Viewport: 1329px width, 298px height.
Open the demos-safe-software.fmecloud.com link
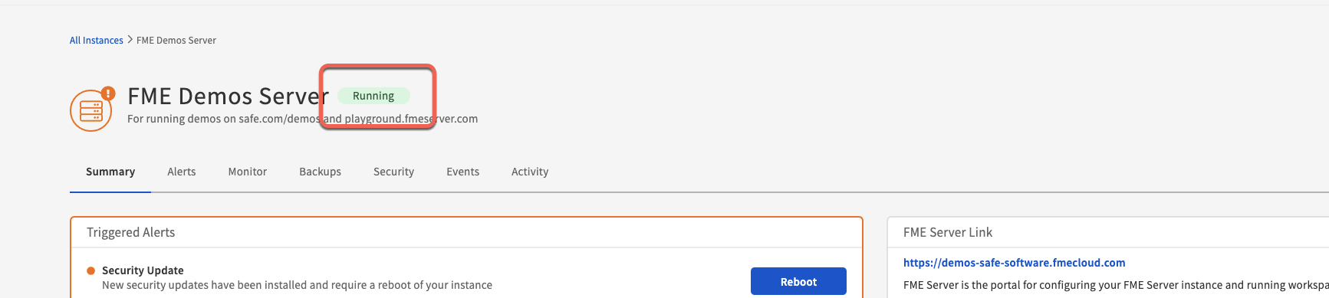(1015, 263)
